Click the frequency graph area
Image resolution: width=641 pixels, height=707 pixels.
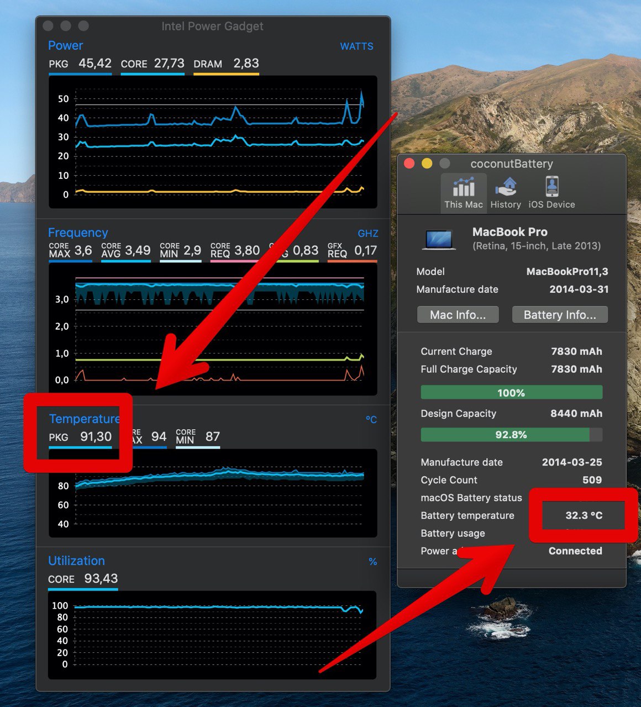[x=213, y=329]
